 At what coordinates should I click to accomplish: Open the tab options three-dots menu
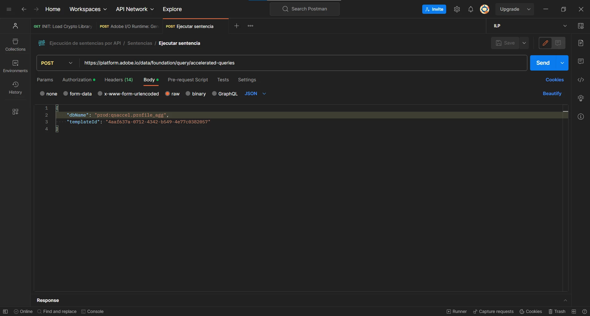250,26
